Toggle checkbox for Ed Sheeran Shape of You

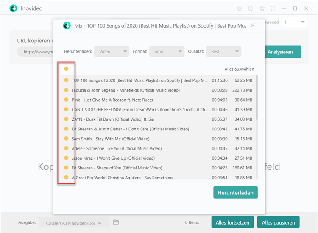point(66,168)
